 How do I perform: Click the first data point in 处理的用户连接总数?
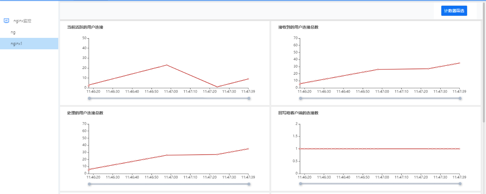(89, 169)
